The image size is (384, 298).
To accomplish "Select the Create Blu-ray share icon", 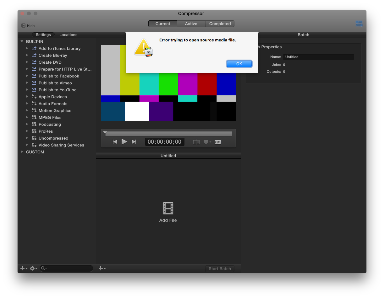I will click(x=34, y=55).
